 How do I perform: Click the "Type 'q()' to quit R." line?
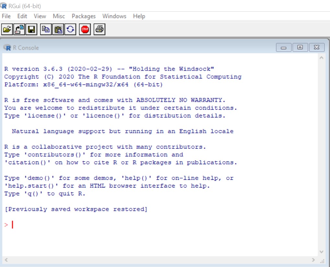45,194
